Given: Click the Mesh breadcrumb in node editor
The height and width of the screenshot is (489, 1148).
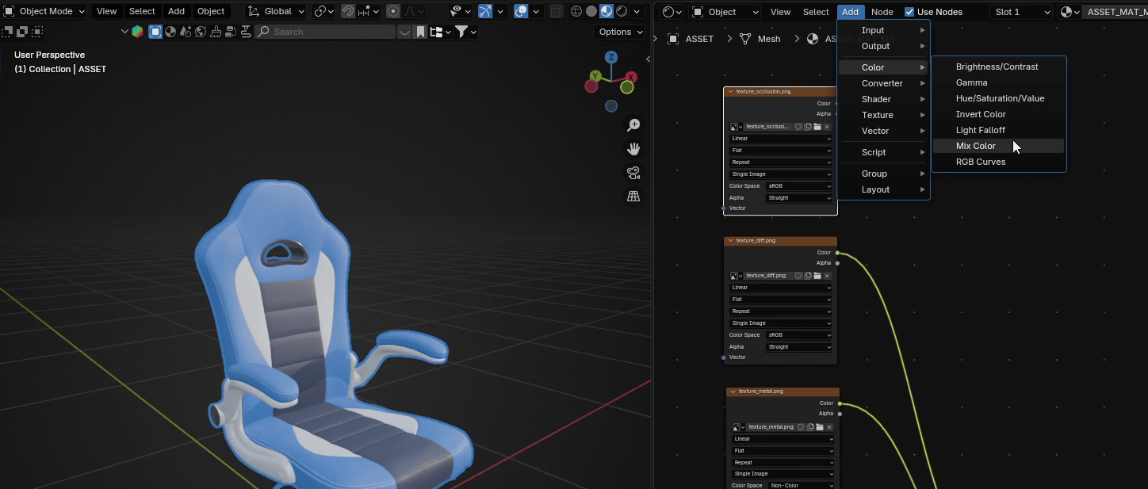Looking at the screenshot, I should (x=768, y=39).
